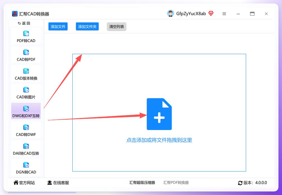This screenshot has width=282, height=195.
Task: Click the blue add-file document icon
Action: tap(159, 114)
